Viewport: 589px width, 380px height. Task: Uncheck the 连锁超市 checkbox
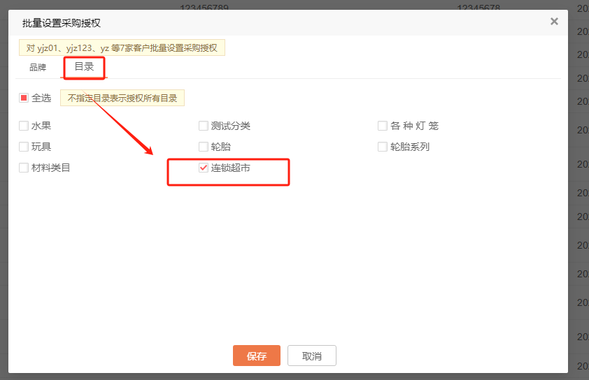[x=204, y=168]
